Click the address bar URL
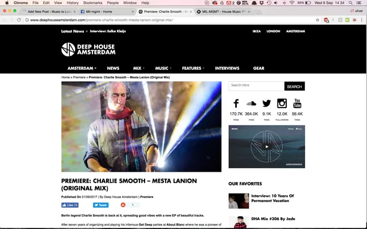Viewport: 367px width, 229px height. [101, 20]
